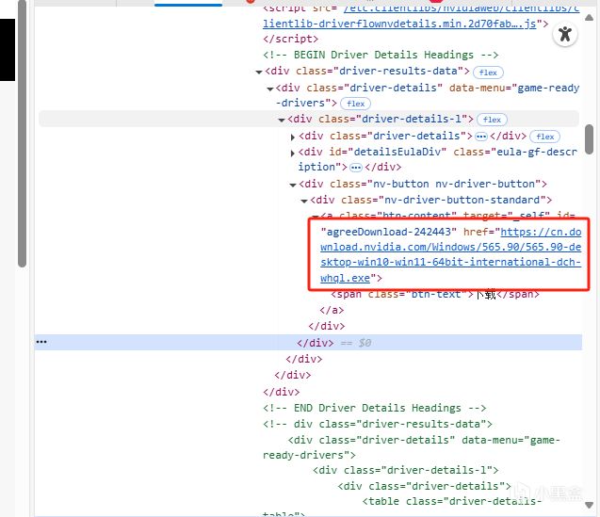Click the scroll down arrow of elements panel

[589, 506]
